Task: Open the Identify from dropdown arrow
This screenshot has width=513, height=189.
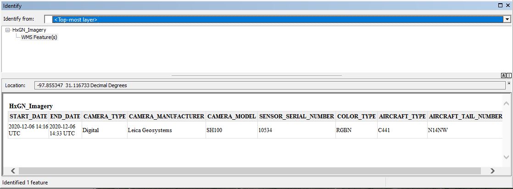Action: (x=507, y=19)
